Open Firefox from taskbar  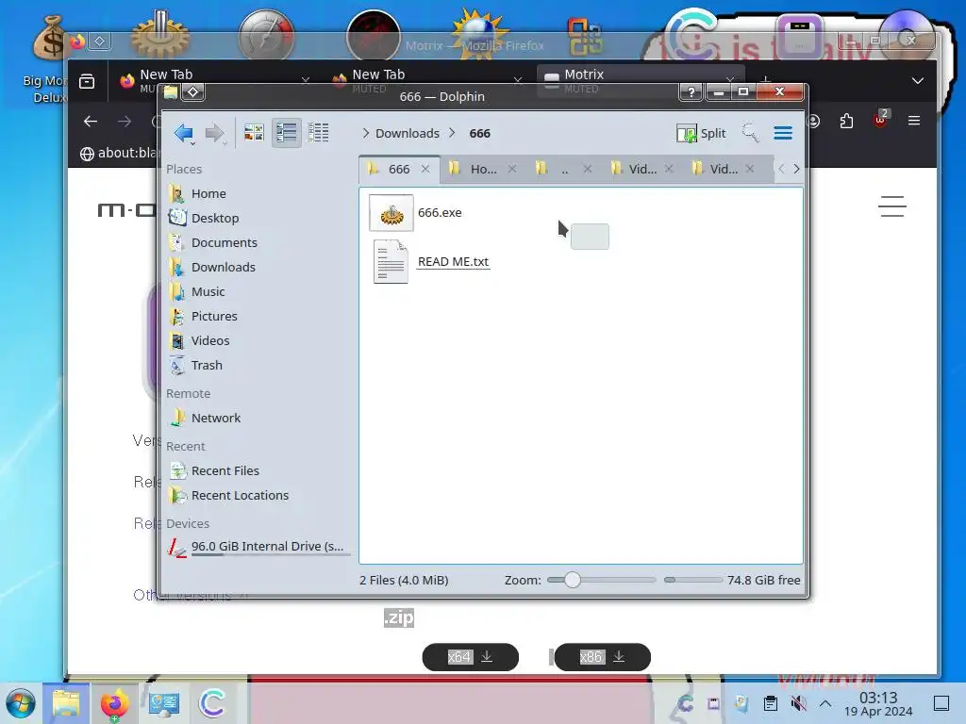[114, 703]
